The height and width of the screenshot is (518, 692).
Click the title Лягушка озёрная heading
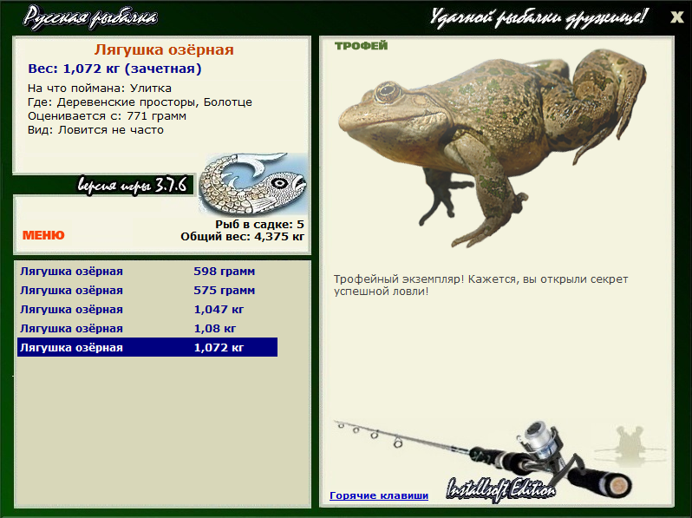click(x=164, y=49)
